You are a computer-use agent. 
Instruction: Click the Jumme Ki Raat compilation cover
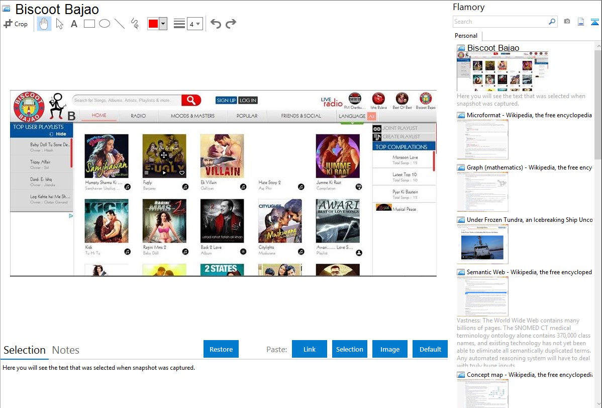coord(338,156)
